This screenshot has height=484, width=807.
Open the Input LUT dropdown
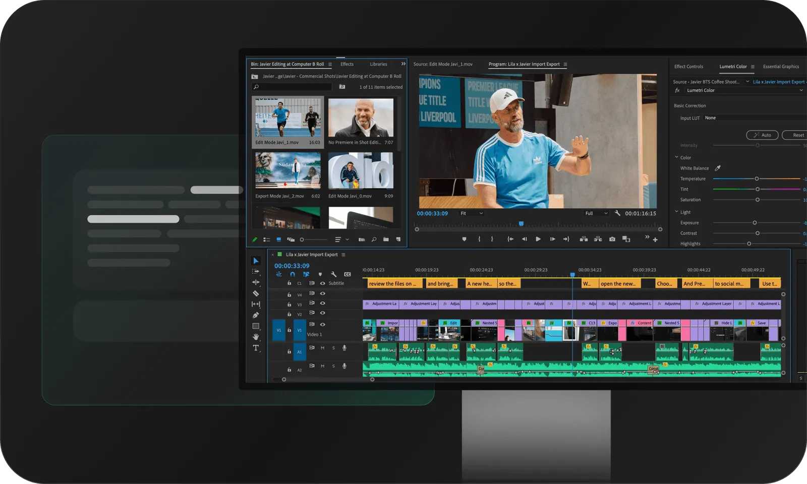point(756,118)
